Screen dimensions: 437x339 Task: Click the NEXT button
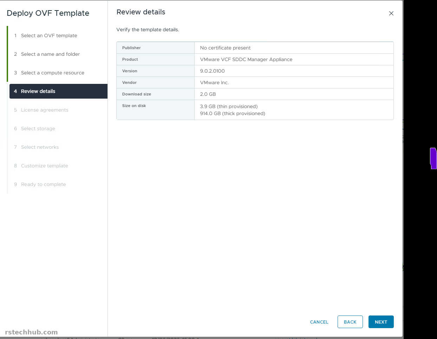click(x=381, y=322)
